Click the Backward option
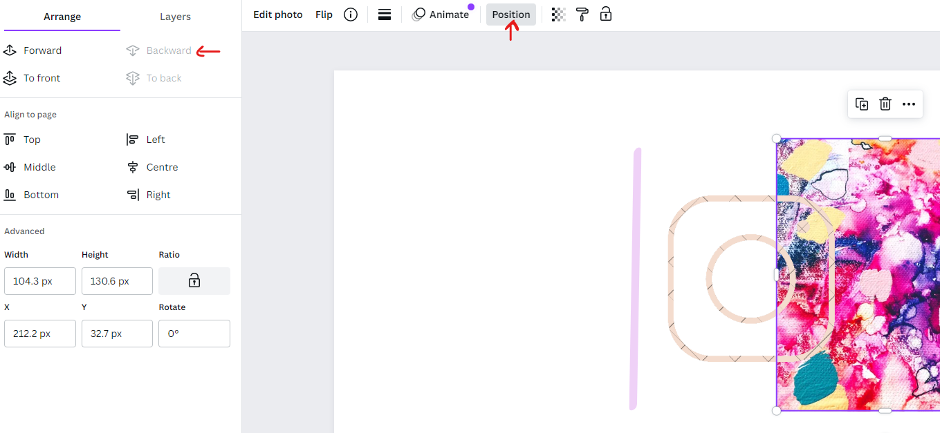Image resolution: width=940 pixels, height=433 pixels. [159, 50]
